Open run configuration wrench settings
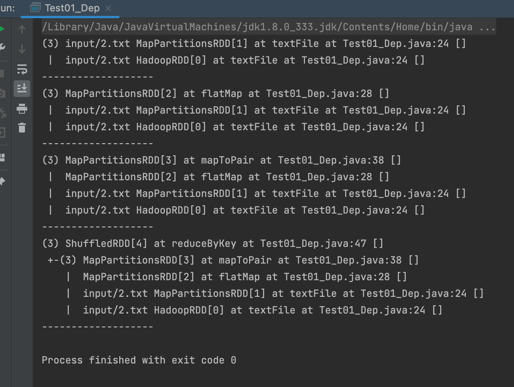Image resolution: width=514 pixels, height=387 pixels. click(2, 47)
